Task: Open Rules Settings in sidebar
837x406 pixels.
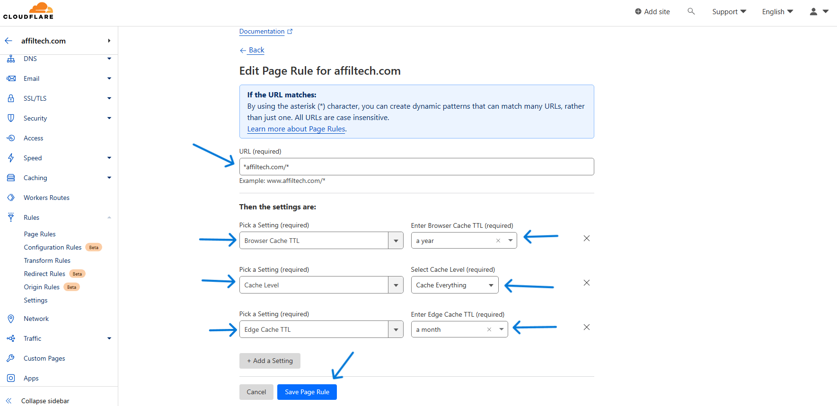Action: point(35,300)
